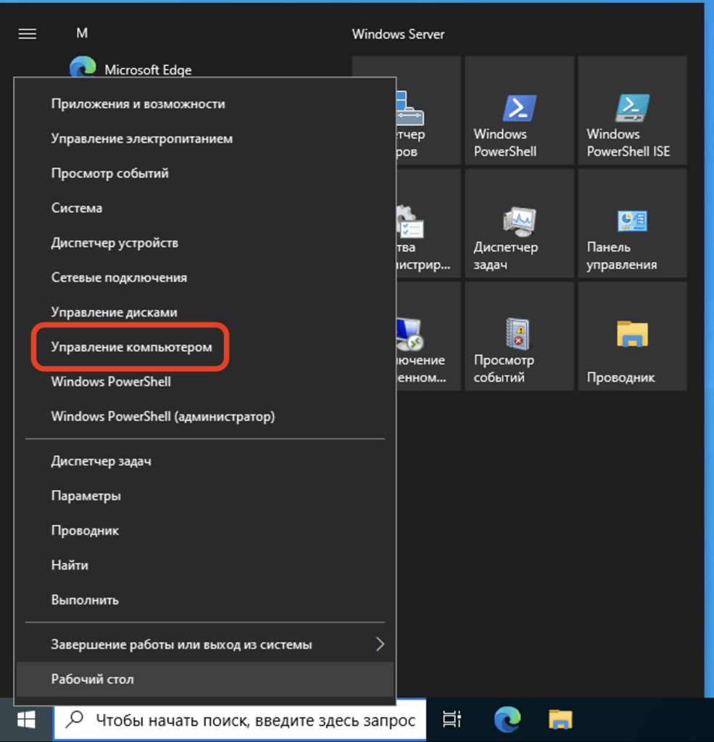The height and width of the screenshot is (742, 714).
Task: Open the Проводник tile
Action: [x=633, y=336]
